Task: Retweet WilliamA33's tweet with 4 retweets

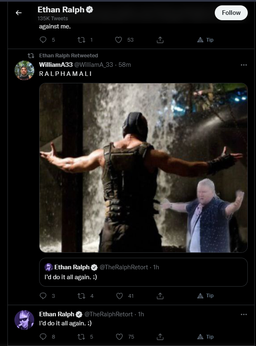Action: [81, 296]
